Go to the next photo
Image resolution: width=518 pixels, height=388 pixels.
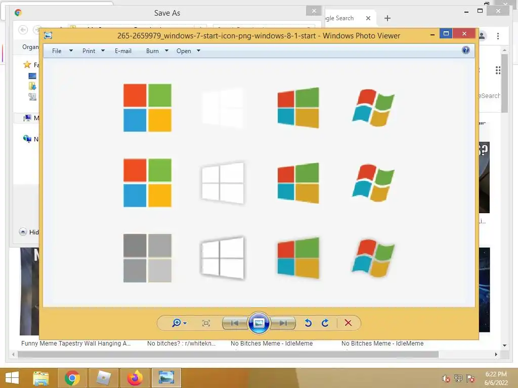pos(283,323)
